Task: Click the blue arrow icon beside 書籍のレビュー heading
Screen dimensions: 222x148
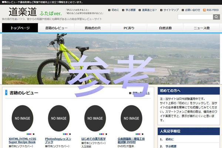Action: click(x=6, y=93)
